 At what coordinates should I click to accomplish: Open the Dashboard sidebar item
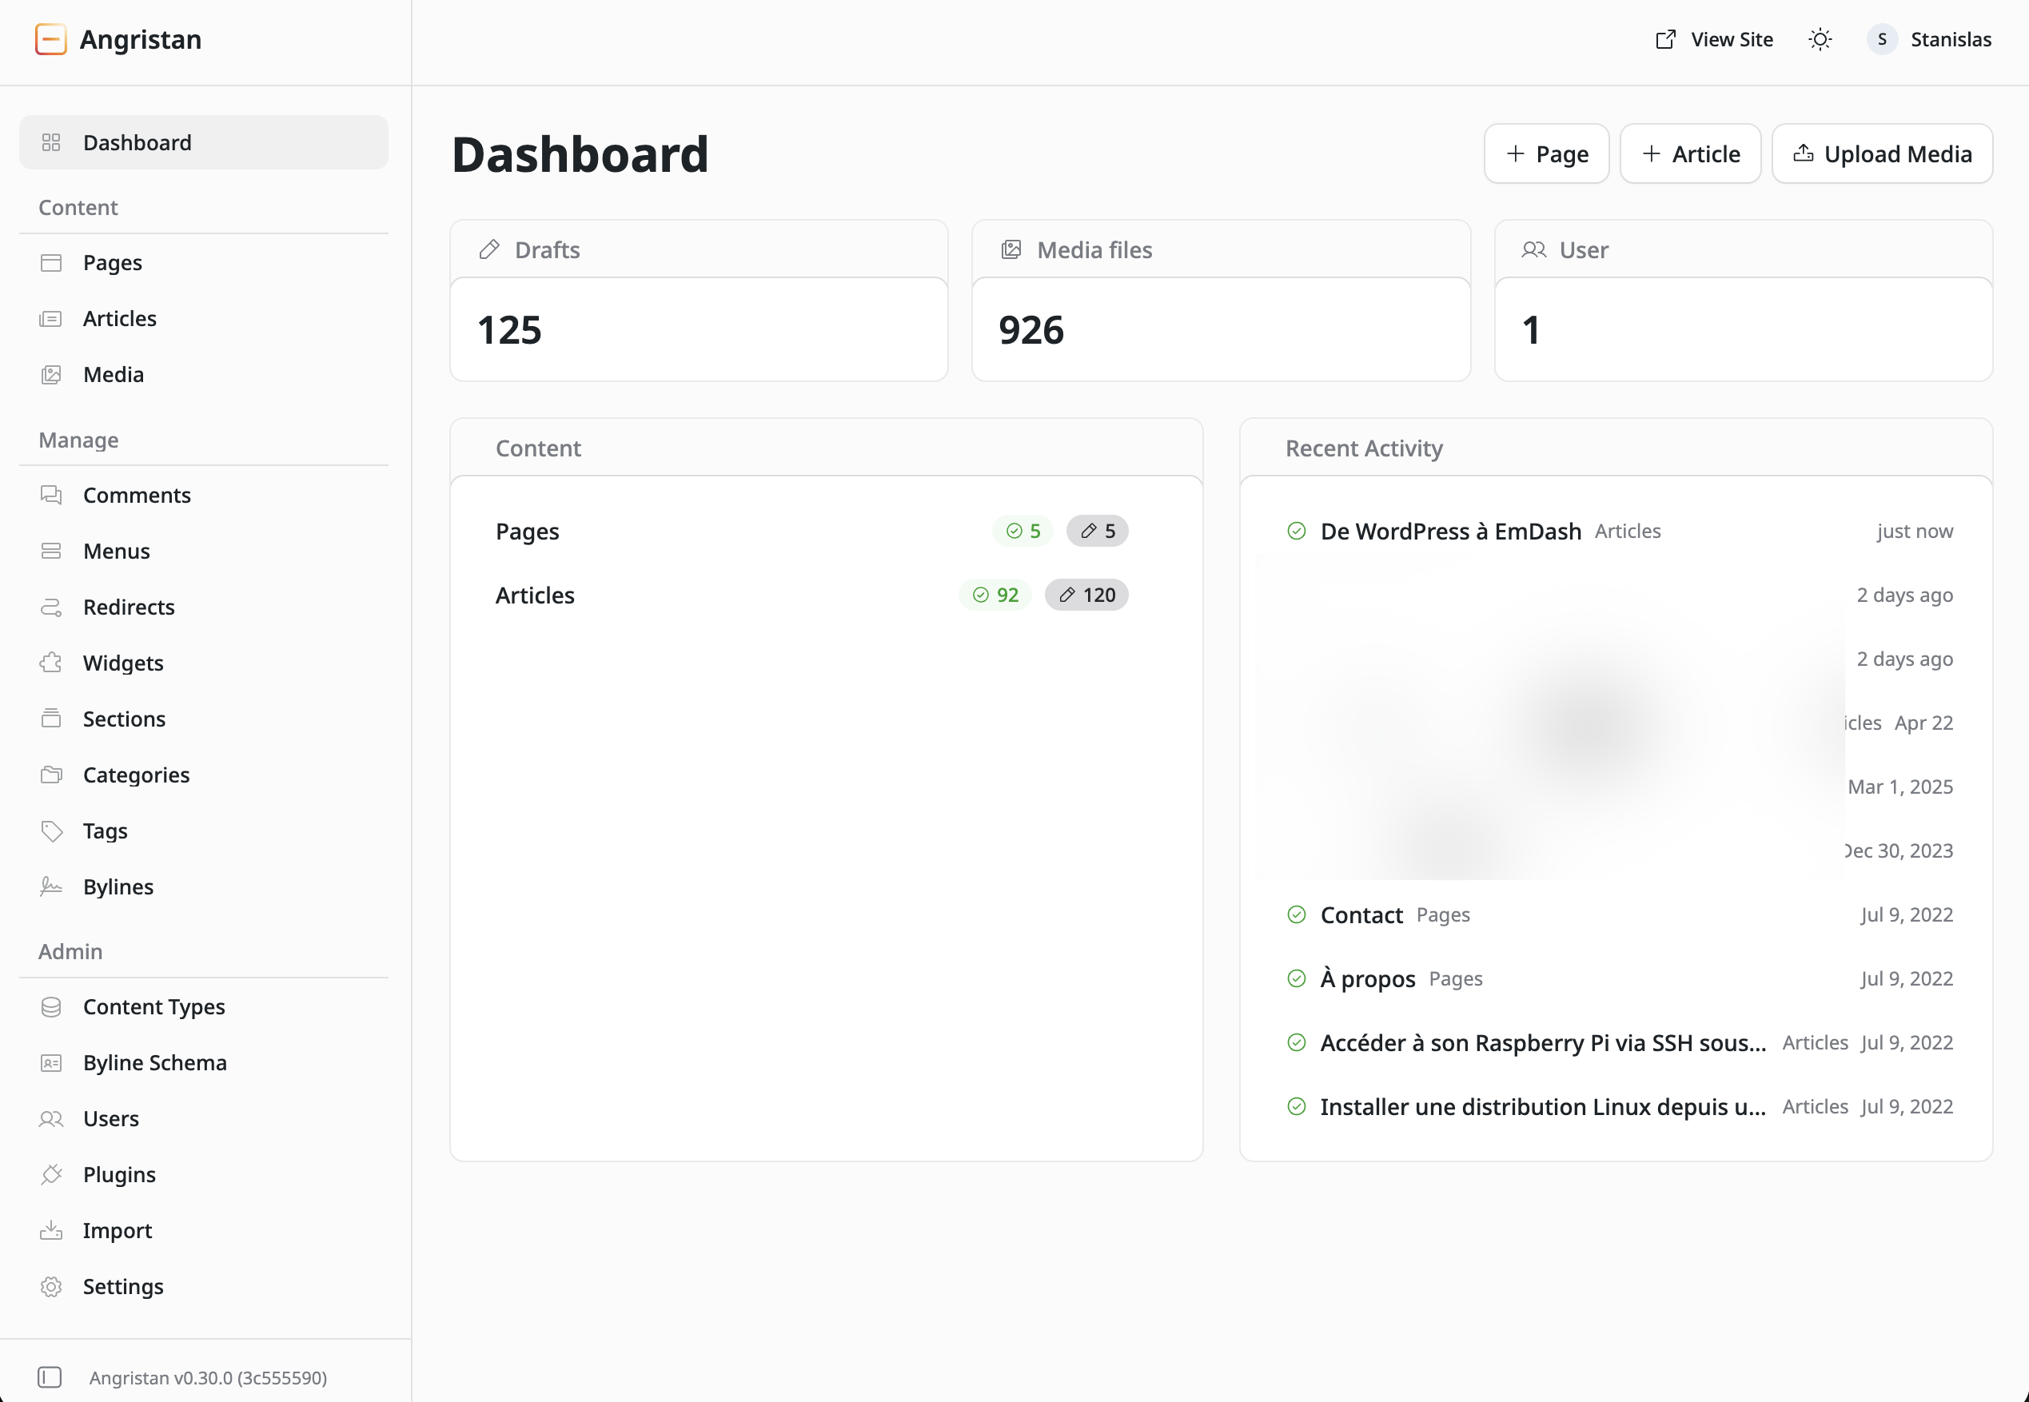[204, 142]
